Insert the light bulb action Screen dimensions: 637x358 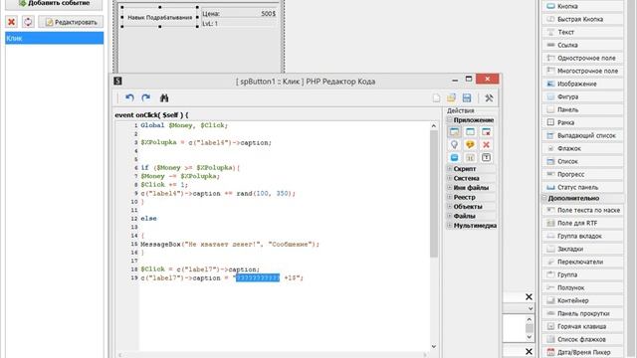tap(454, 144)
